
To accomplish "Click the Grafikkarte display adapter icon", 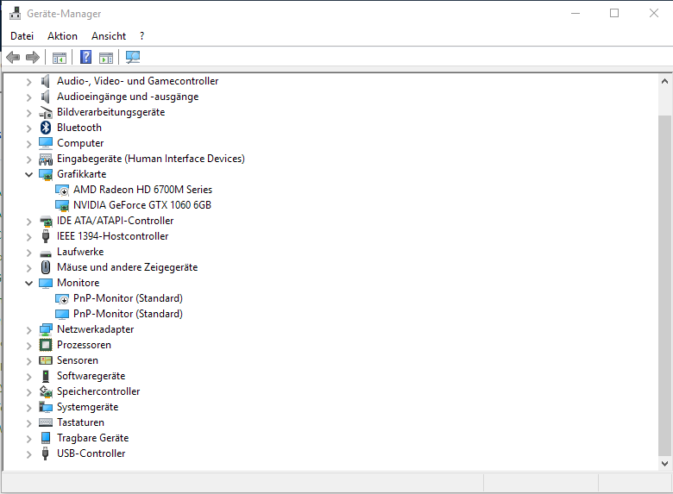I will [x=46, y=174].
